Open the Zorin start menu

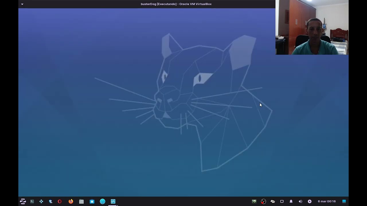click(x=23, y=201)
